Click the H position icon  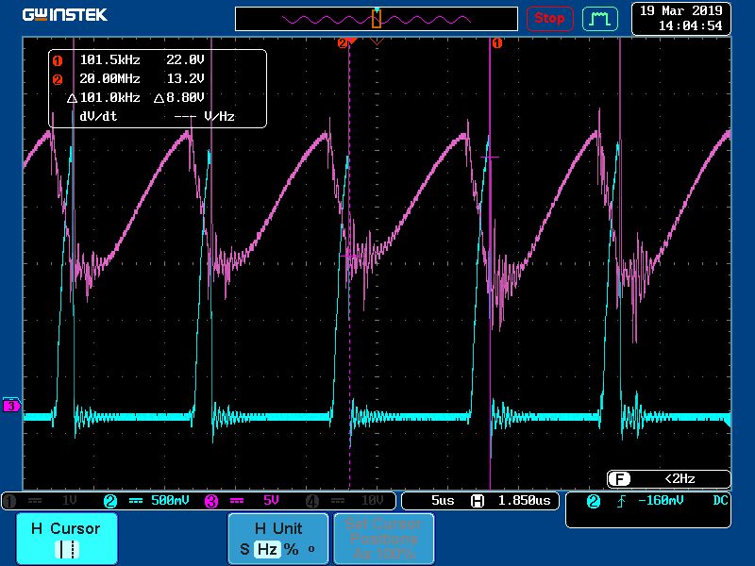(478, 501)
